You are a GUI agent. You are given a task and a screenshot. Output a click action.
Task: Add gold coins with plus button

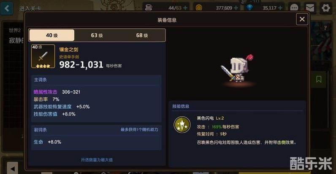(236, 8)
